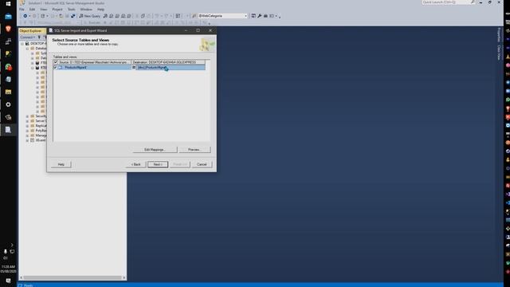
Task: Collapse the DESKTOP server node
Action: pyautogui.click(x=22, y=44)
